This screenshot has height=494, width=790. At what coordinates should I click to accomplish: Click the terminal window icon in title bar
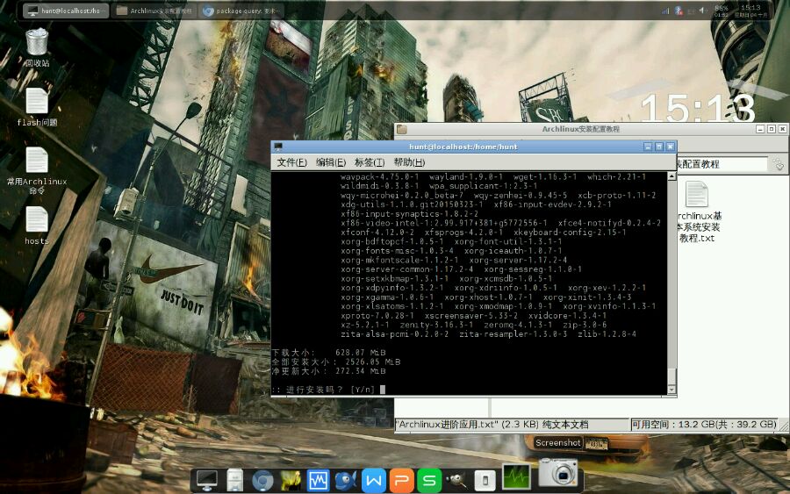pos(277,147)
